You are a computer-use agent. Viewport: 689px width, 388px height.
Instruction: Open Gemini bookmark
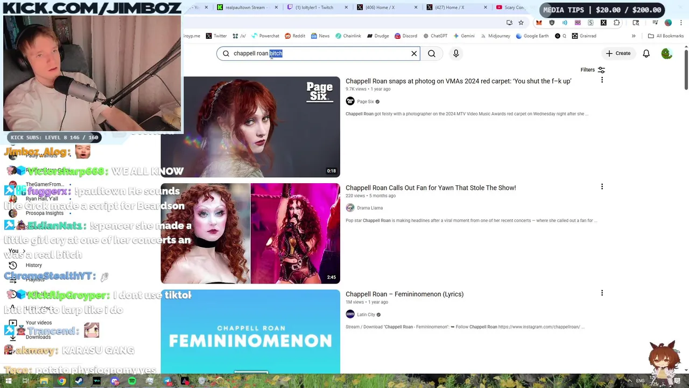pos(464,36)
